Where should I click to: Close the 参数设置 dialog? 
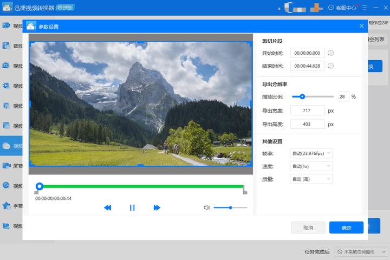(x=361, y=26)
